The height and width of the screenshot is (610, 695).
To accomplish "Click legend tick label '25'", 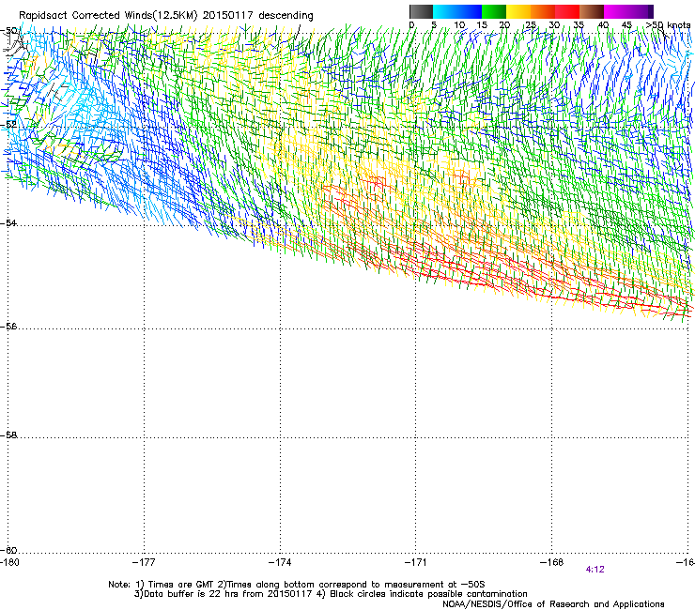I will pyautogui.click(x=531, y=25).
